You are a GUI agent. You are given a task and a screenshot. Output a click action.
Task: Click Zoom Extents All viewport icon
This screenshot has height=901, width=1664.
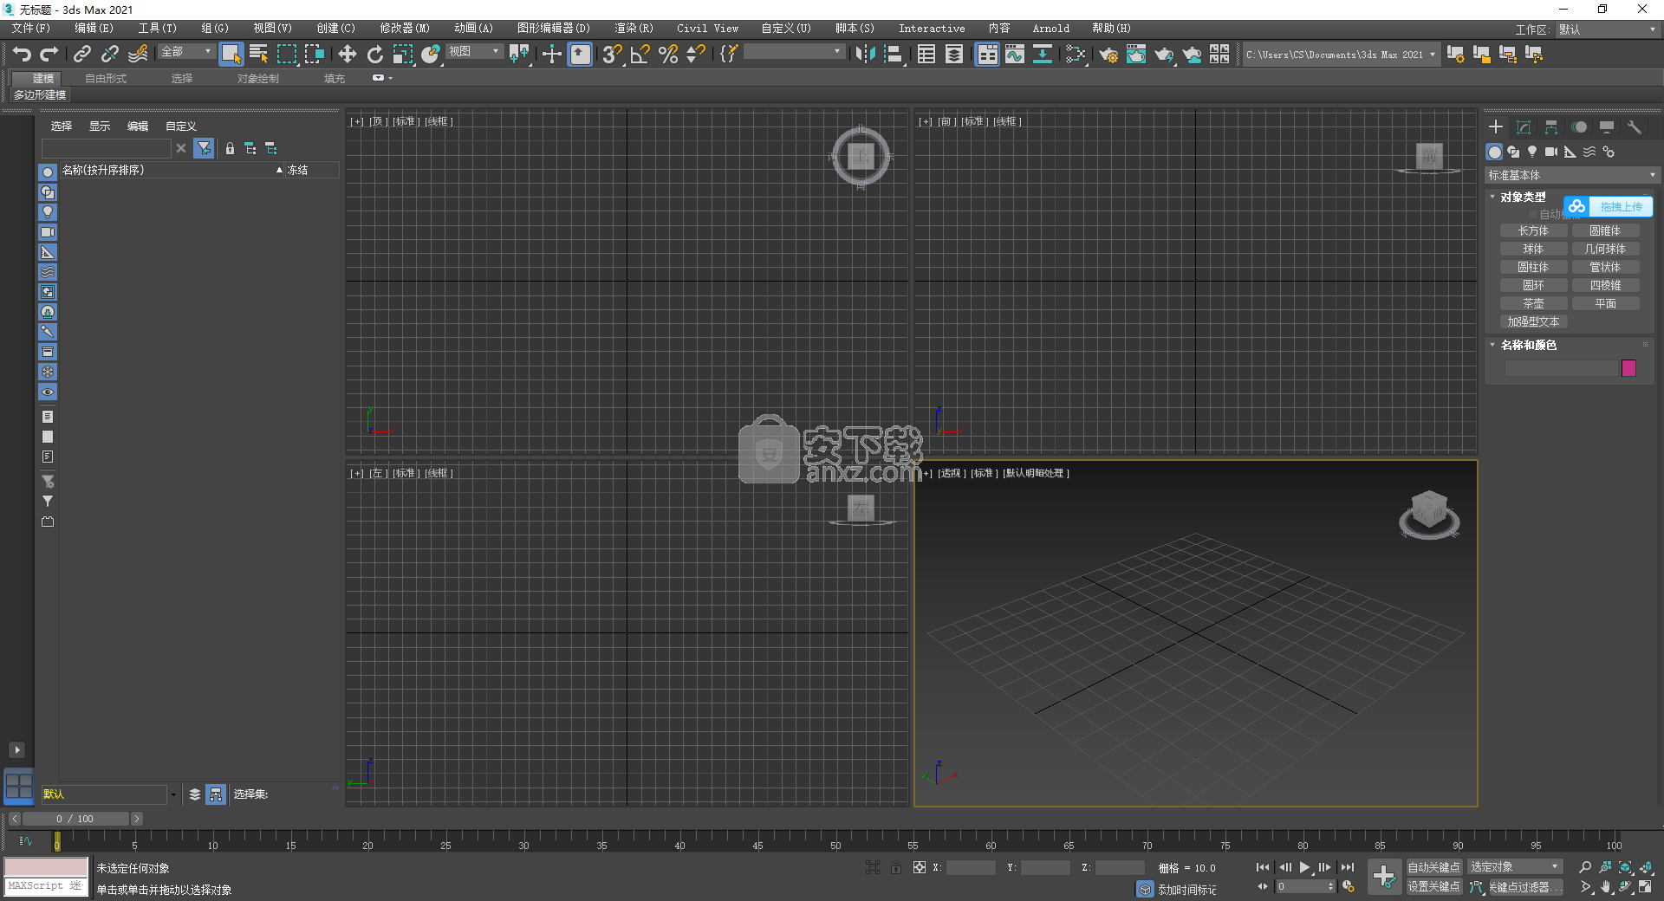click(x=1645, y=867)
